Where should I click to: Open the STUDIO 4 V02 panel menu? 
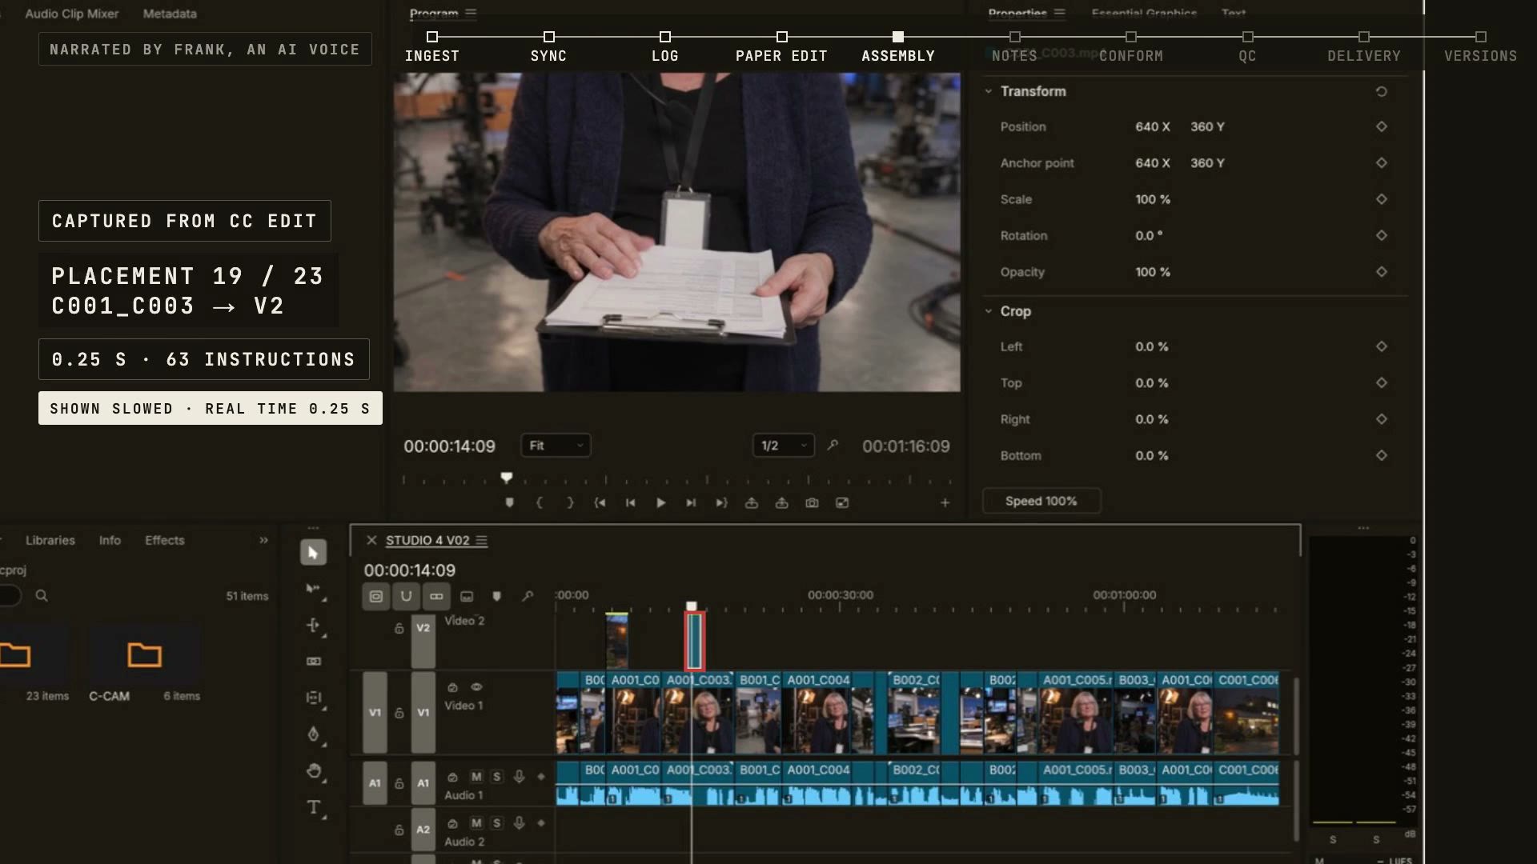point(481,541)
